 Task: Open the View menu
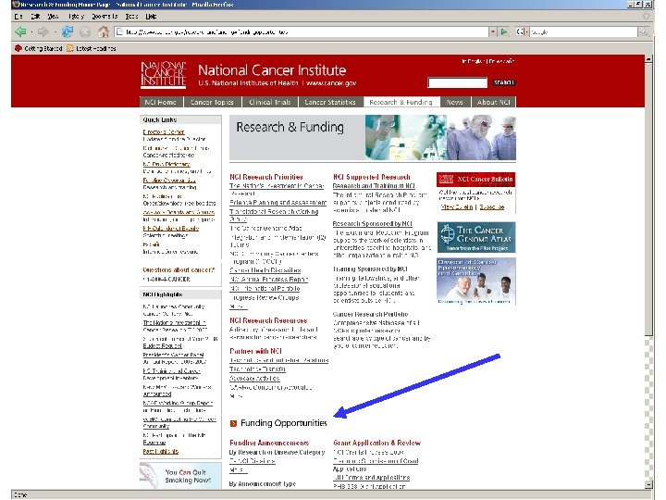point(53,17)
